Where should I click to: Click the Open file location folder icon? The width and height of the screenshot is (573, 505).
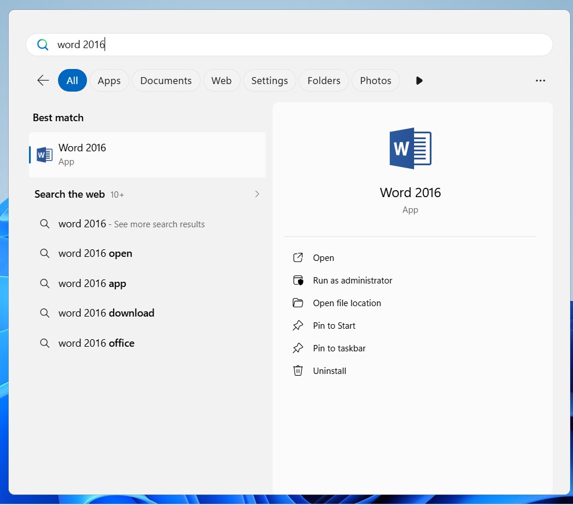(298, 303)
